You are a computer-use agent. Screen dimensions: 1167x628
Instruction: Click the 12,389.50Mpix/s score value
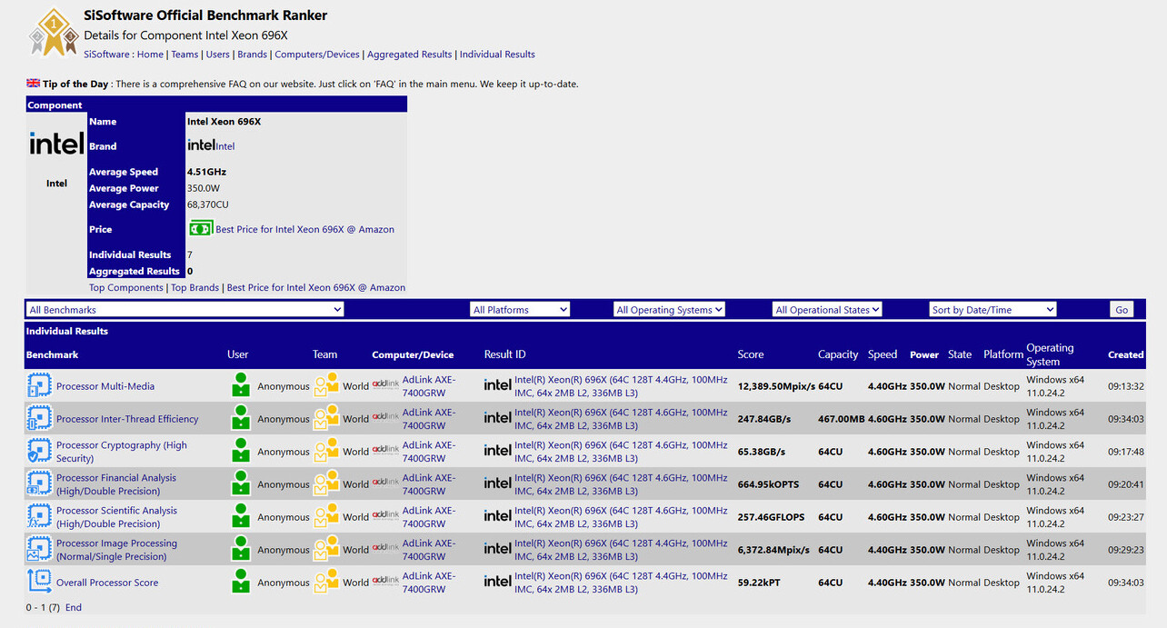(776, 386)
